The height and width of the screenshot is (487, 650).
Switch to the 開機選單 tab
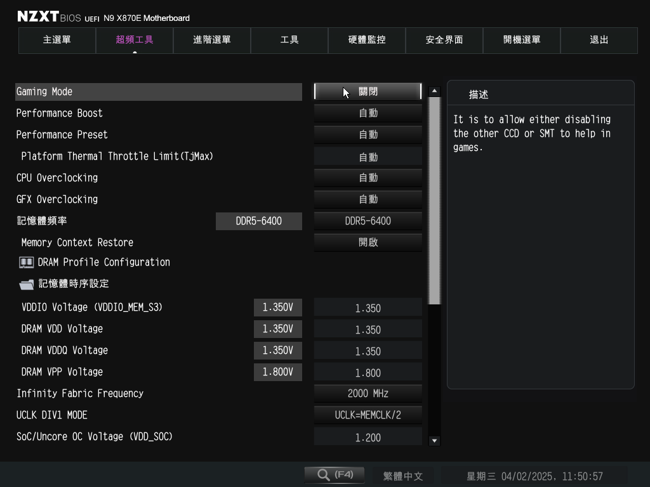tap(522, 40)
